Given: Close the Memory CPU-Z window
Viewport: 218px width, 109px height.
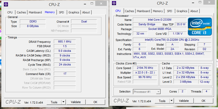Looking at the screenshot, I should [101, 4].
